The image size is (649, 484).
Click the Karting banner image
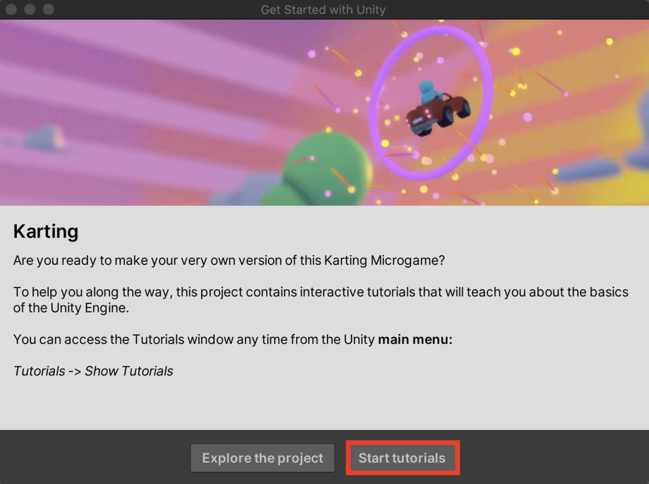pyautogui.click(x=325, y=112)
